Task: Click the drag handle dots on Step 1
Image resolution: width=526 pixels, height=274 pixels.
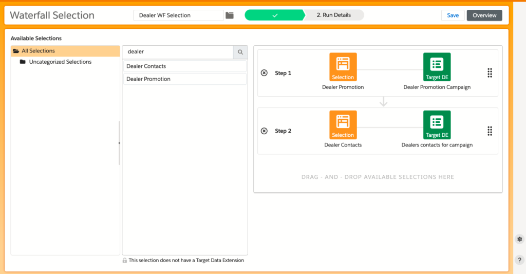Action: point(490,73)
